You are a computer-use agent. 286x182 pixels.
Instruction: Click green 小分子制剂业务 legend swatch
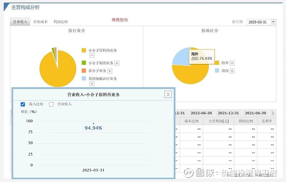coord(84,63)
